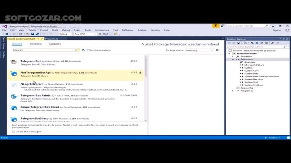
Task: Enable the Include prerelease checkbox
Action: 88,50
